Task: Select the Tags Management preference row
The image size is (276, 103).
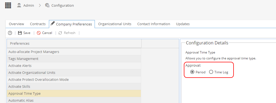Action: click(74, 59)
